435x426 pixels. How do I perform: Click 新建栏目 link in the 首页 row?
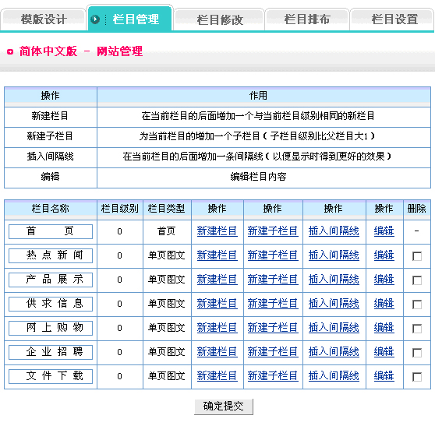click(x=217, y=231)
